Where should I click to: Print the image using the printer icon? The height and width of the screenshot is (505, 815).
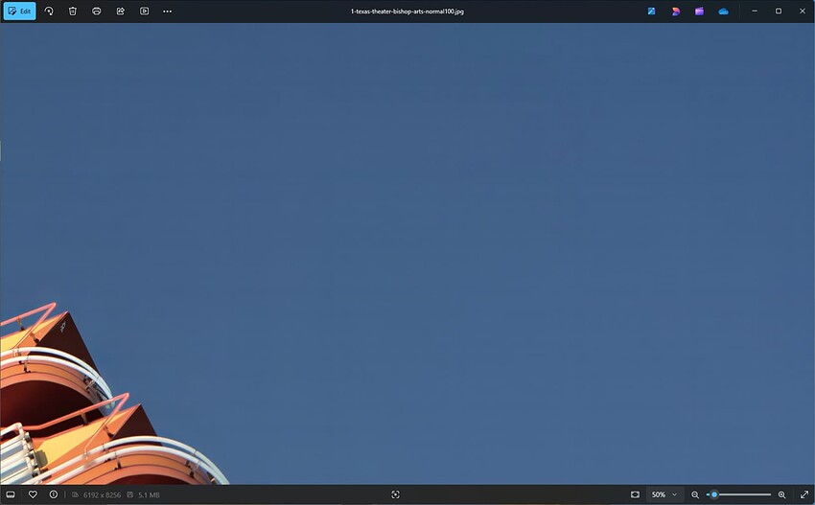click(97, 11)
